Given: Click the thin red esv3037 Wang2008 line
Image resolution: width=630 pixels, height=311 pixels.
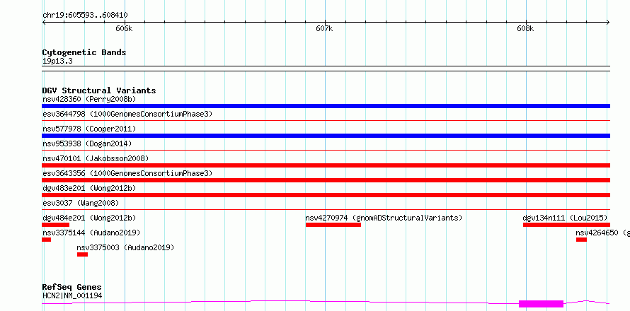Looking at the screenshot, I should coord(326,209).
